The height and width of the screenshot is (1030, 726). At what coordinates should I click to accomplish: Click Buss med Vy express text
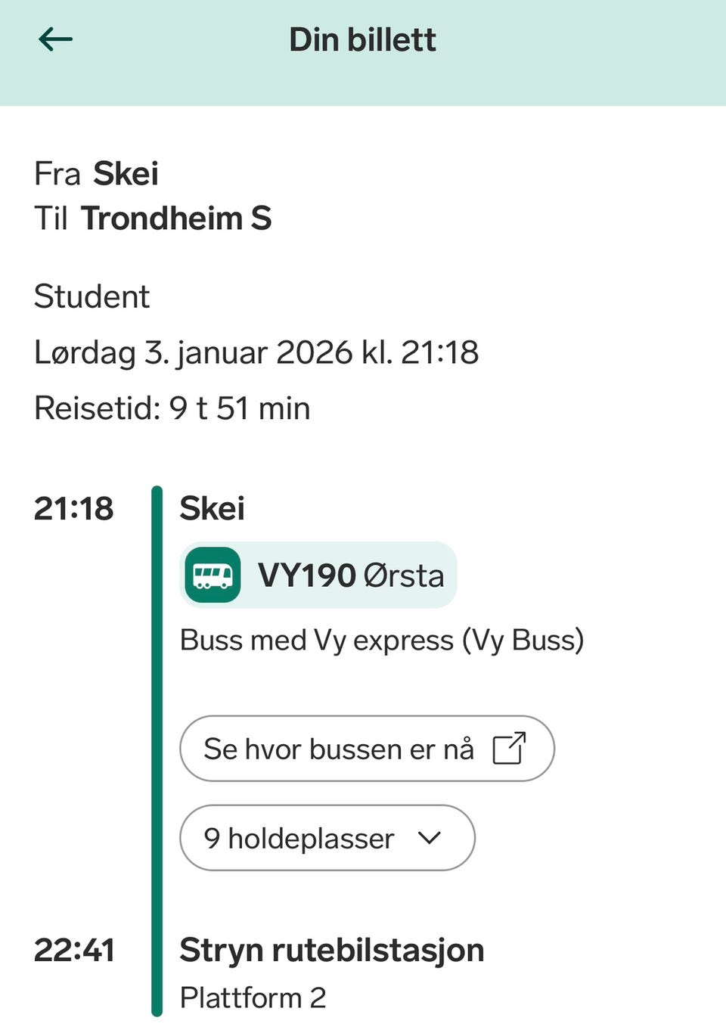click(381, 641)
